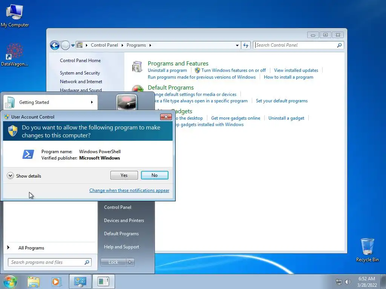Image resolution: width=386 pixels, height=289 pixels.
Task: Click the Control Panel address bar icon
Action: (x=80, y=45)
